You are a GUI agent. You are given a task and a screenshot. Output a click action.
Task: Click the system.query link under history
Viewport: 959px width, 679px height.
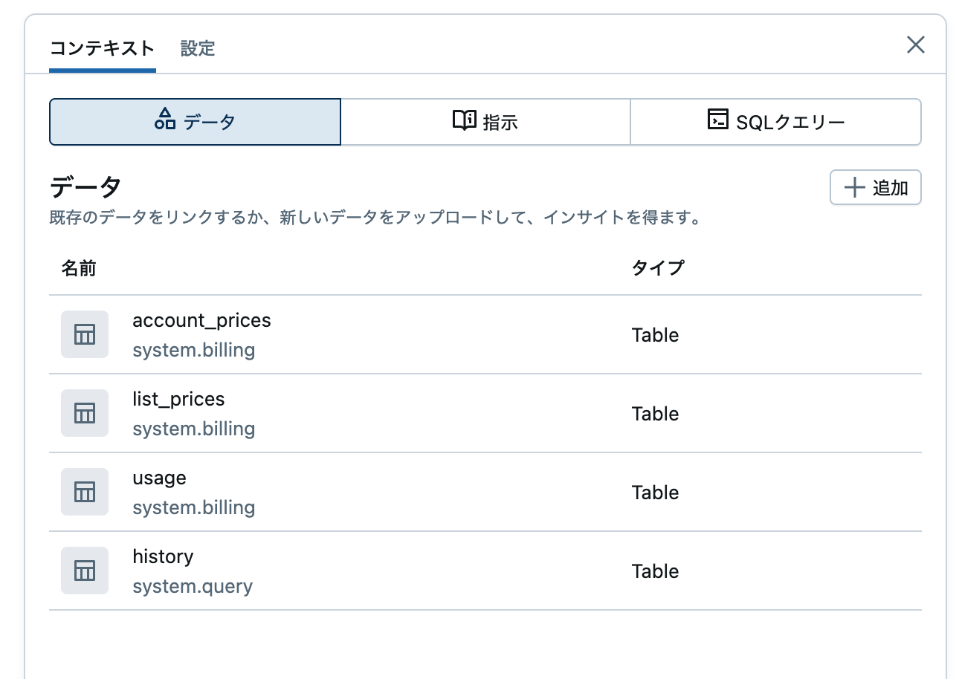[x=193, y=586]
